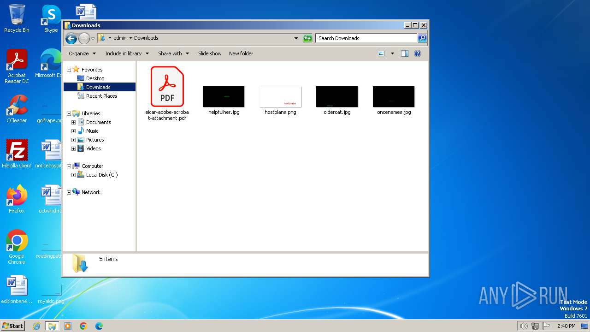Click the Downloads breadcrumb in address bar

click(146, 38)
